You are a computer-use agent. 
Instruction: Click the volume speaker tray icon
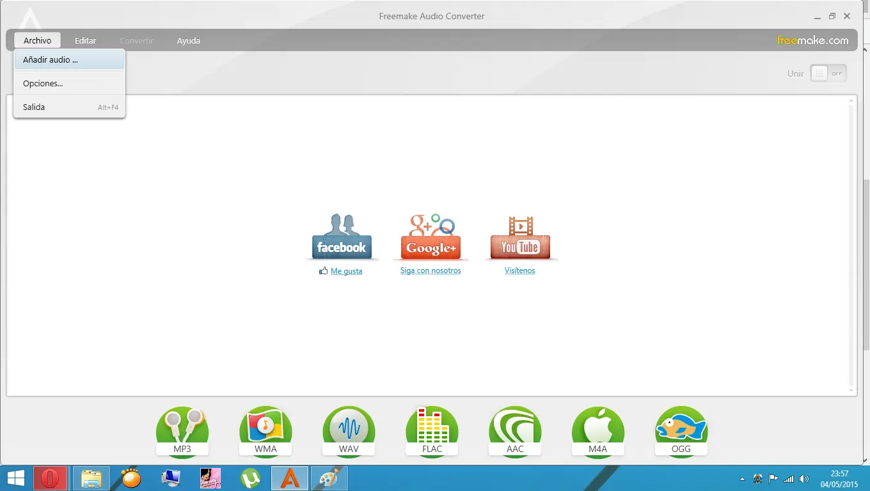click(x=804, y=479)
